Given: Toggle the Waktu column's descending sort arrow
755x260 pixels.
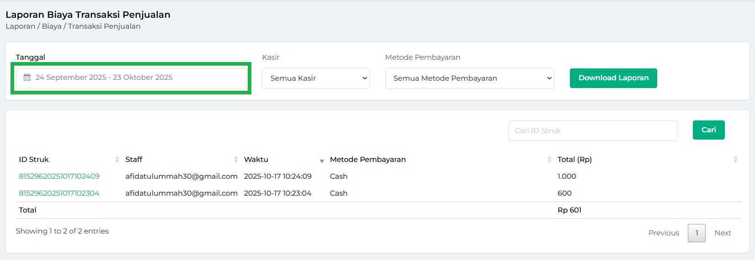Looking at the screenshot, I should 322,161.
